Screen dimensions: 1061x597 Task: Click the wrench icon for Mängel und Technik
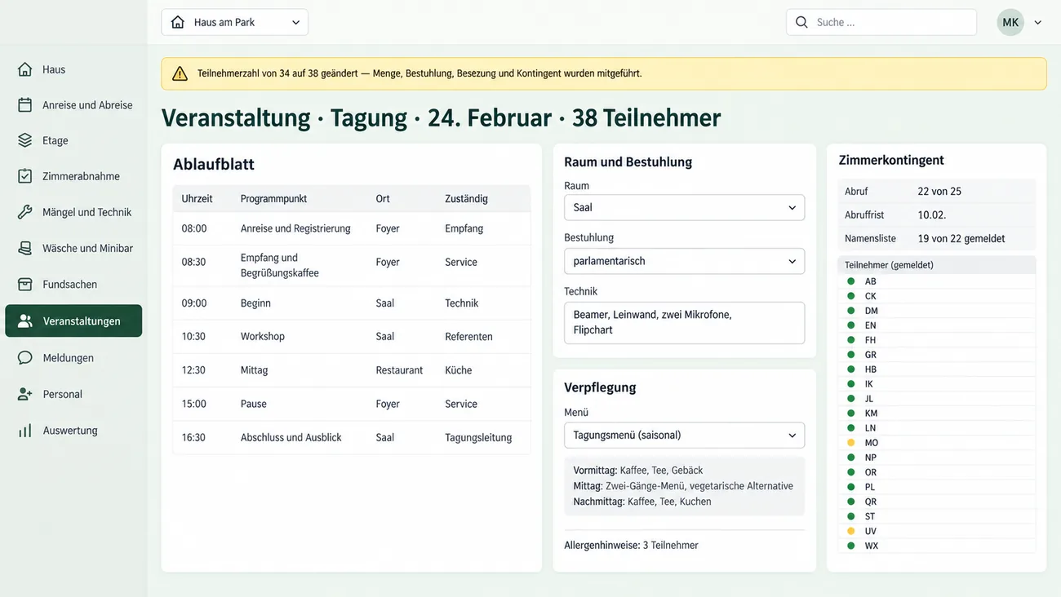(x=25, y=212)
